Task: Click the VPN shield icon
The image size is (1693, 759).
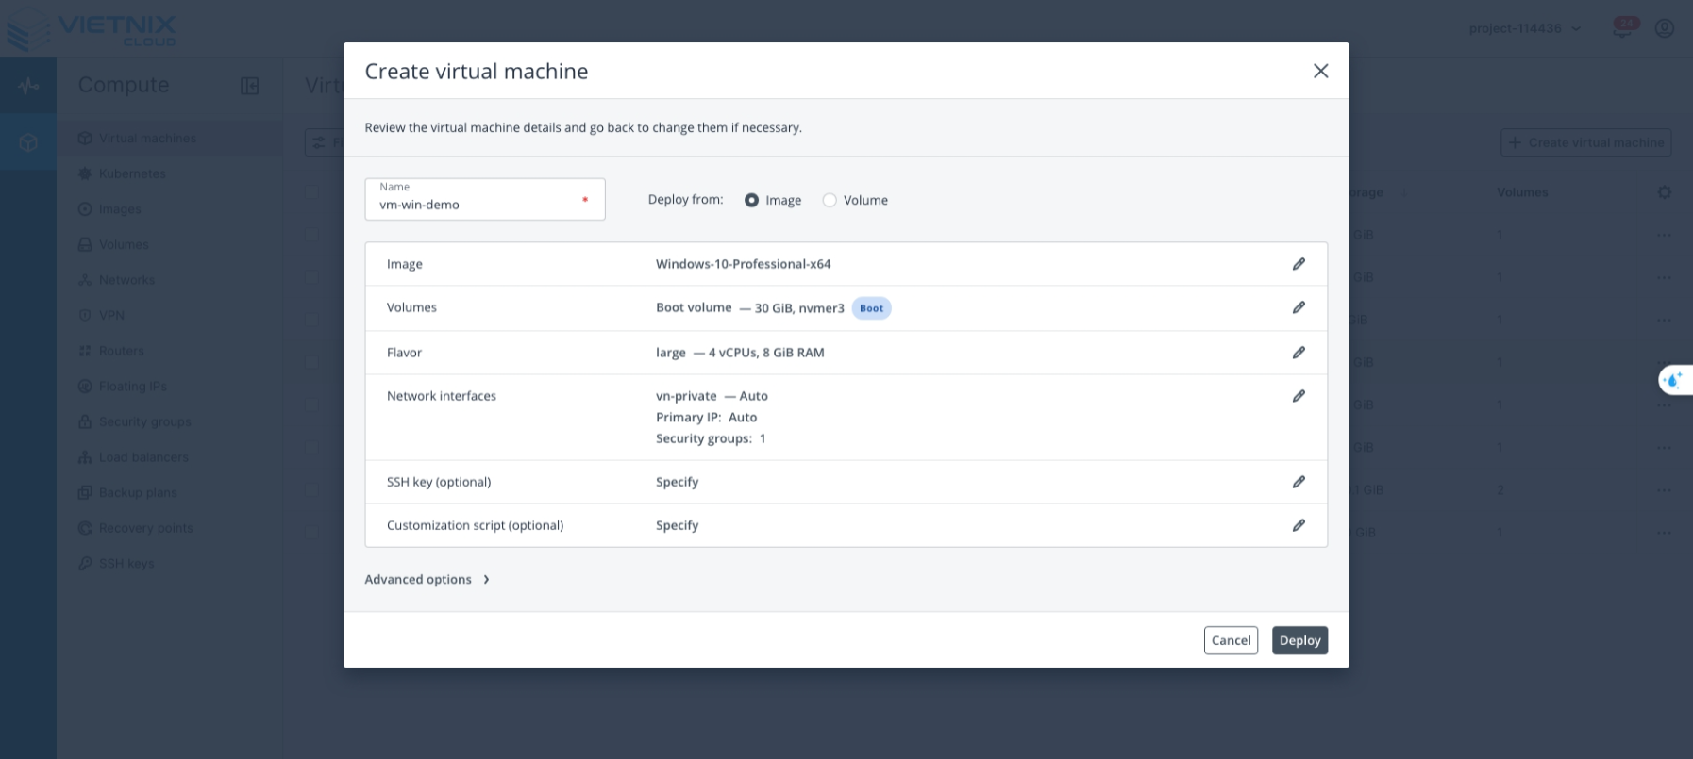Action: [85, 315]
